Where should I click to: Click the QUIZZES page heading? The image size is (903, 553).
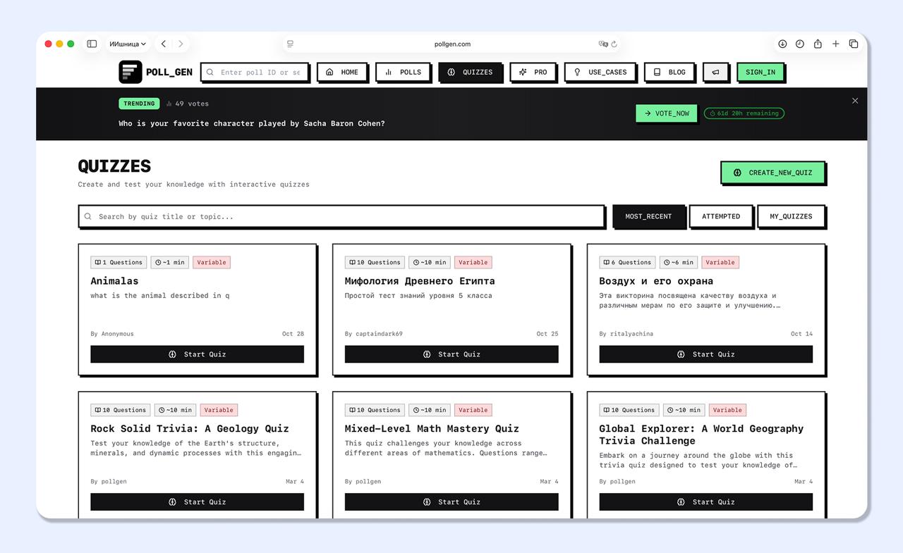point(114,166)
